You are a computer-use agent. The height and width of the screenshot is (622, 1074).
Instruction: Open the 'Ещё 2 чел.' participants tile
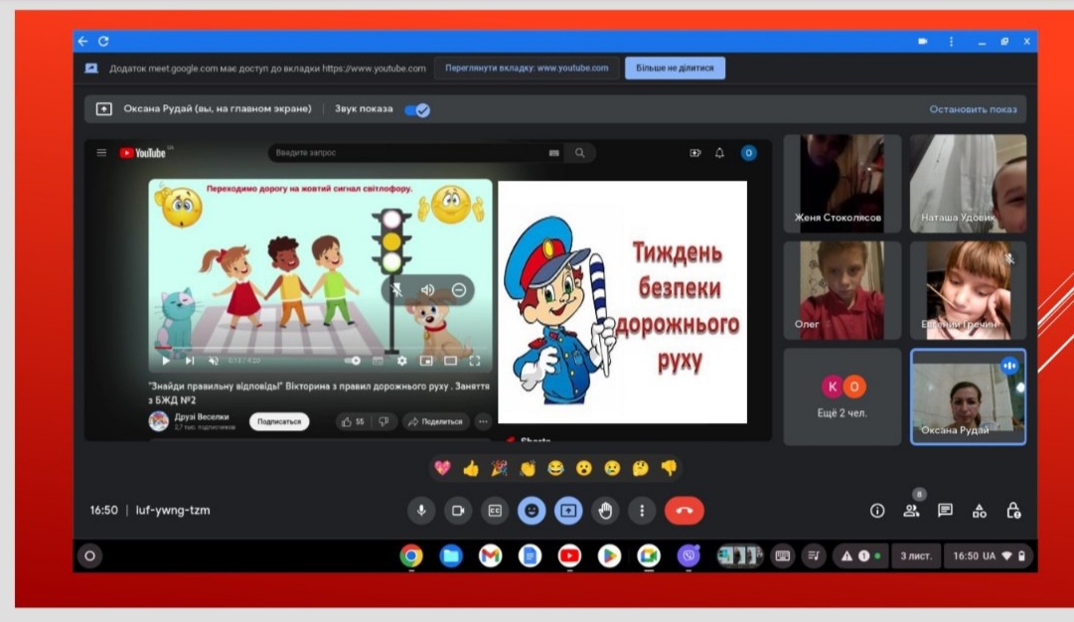842,396
